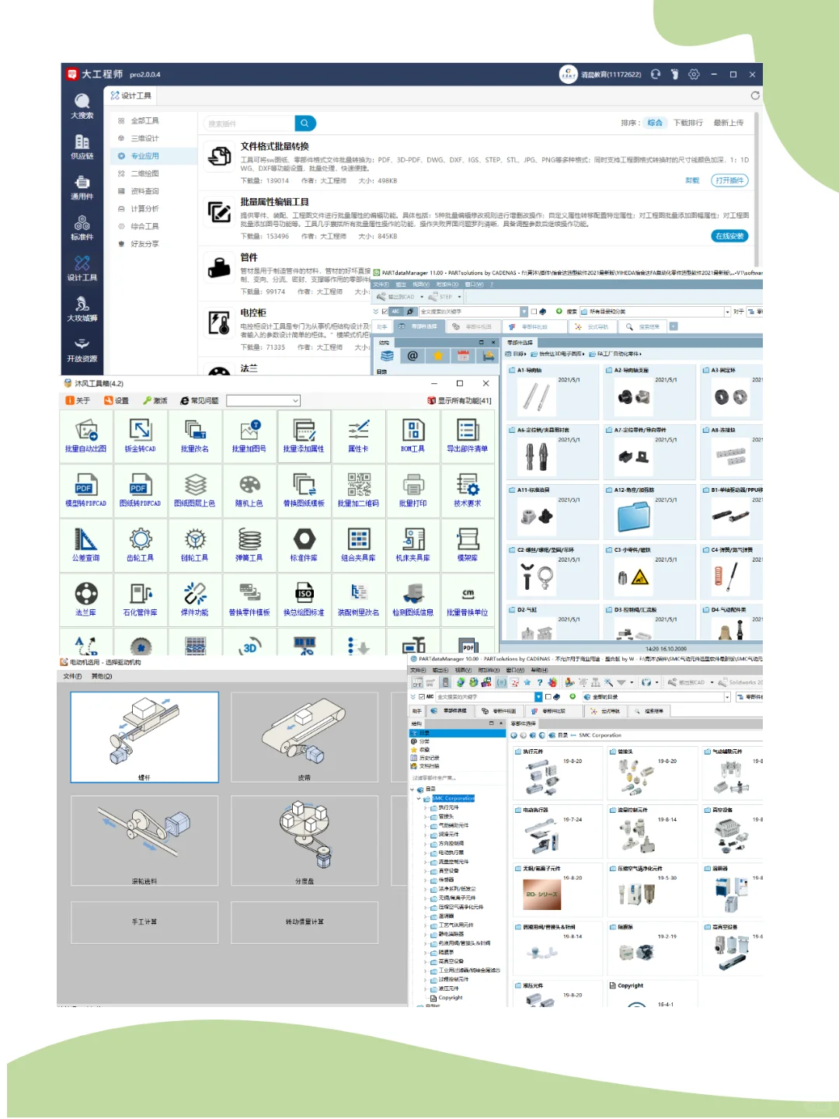Click 打开插件 for 文件格式批量转换
The height and width of the screenshot is (1119, 839).
point(729,180)
